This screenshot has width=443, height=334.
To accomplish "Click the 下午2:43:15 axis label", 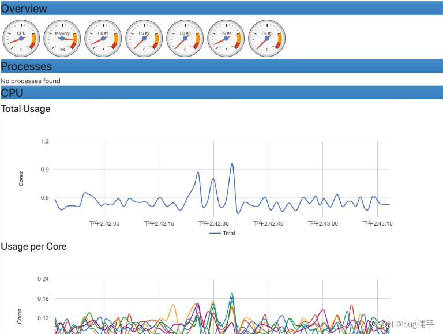I will tap(377, 223).
